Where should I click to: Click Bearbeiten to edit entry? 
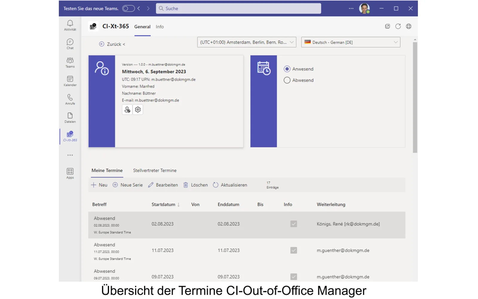pos(163,185)
